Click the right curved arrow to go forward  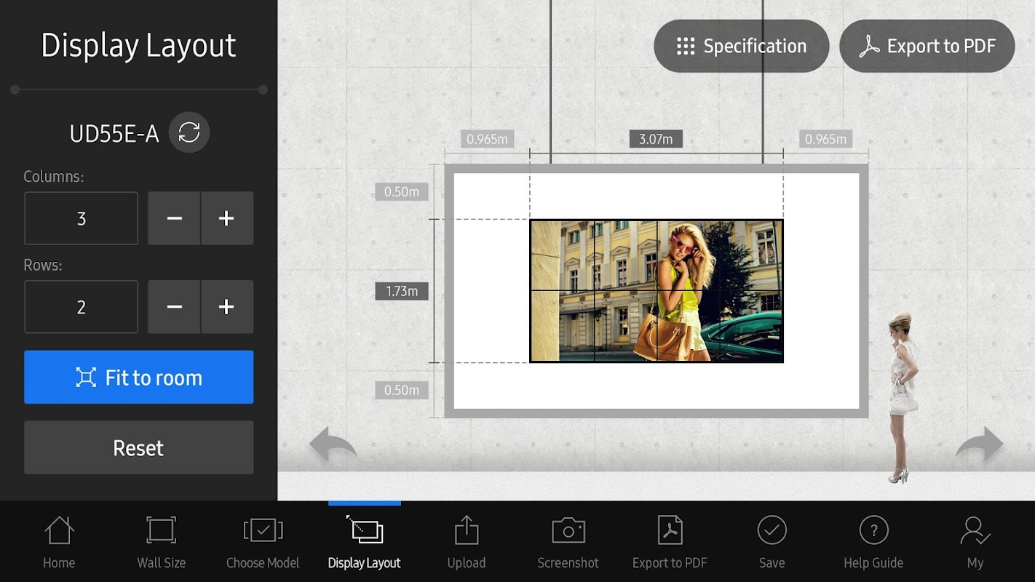click(x=979, y=444)
